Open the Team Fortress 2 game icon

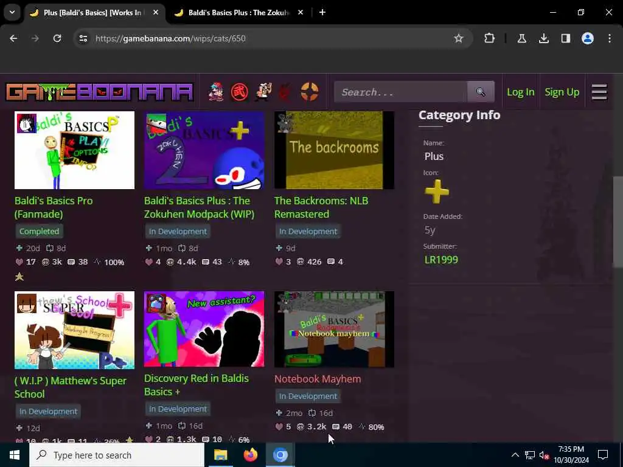point(310,92)
